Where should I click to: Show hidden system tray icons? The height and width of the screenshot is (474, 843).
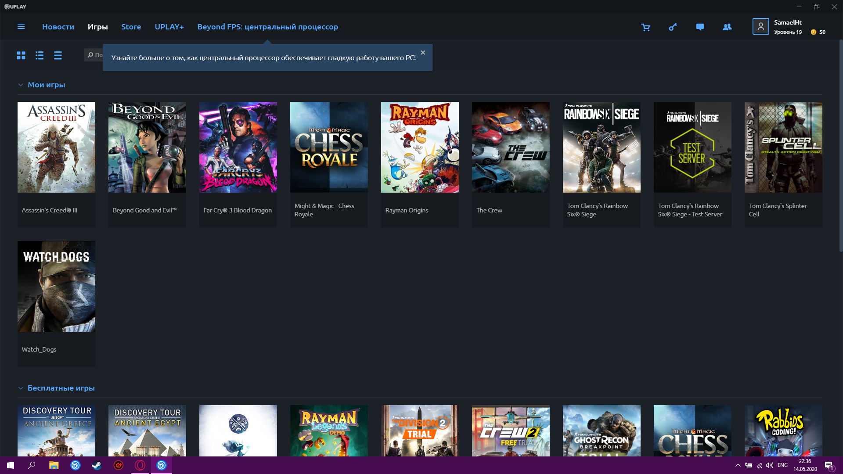click(738, 465)
